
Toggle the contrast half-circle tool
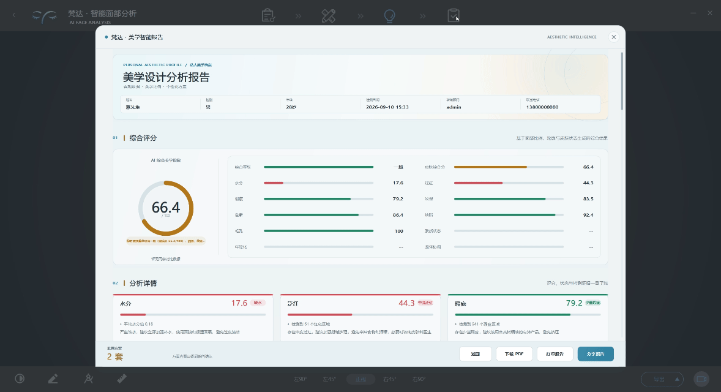tap(20, 379)
